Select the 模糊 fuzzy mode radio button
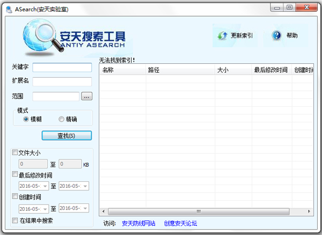 [x=26, y=119]
